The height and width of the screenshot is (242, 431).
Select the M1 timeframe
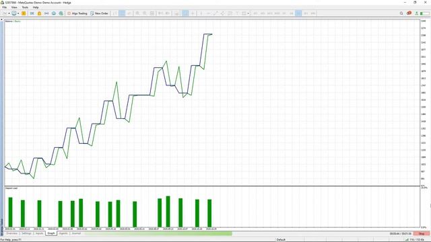255,13
